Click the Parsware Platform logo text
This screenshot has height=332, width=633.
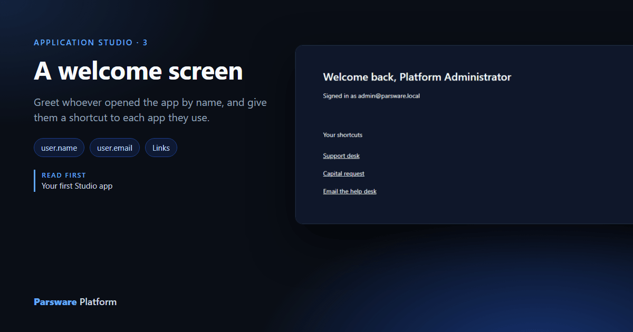75,302
